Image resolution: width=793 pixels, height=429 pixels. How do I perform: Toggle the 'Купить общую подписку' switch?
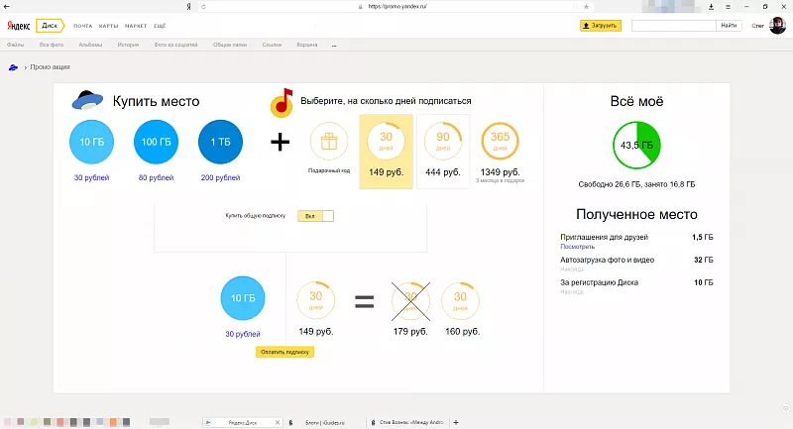(x=315, y=216)
